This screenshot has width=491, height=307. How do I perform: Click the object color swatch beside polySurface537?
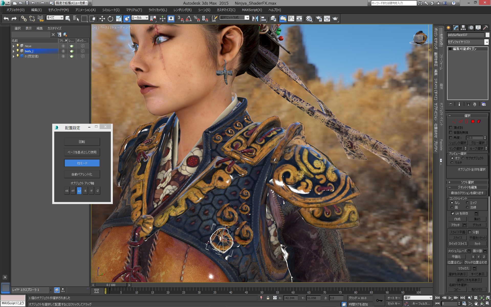coord(487,35)
